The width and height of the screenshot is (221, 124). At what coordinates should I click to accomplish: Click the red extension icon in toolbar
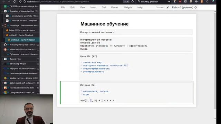tap(180, 1)
